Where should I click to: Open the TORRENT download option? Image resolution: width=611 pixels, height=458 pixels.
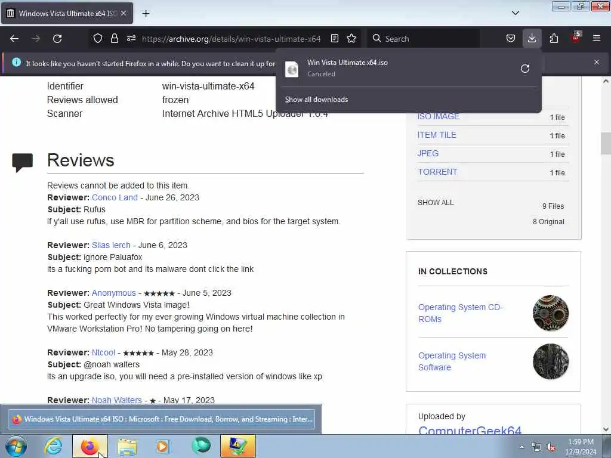pos(437,172)
